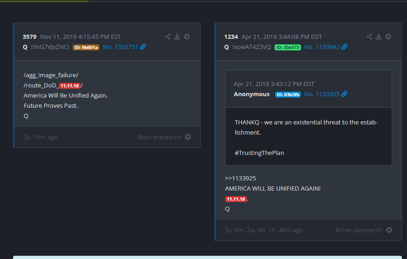
Task: Click the 8chan qresearch source label
Action: tap(359, 230)
